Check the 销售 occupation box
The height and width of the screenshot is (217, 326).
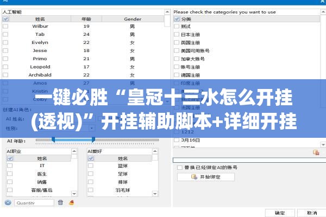10,182
